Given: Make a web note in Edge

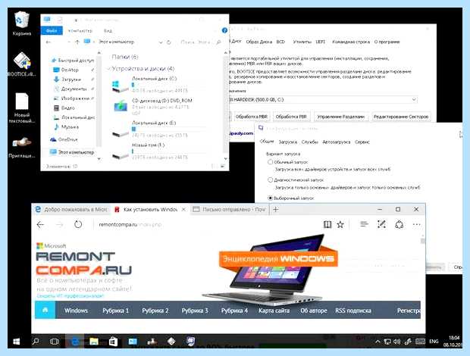Looking at the screenshot, I should (381, 224).
